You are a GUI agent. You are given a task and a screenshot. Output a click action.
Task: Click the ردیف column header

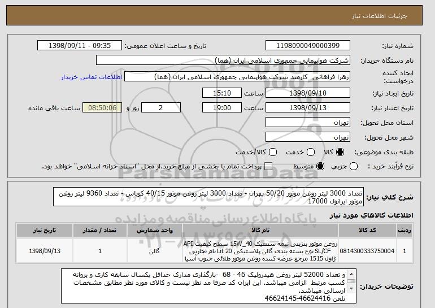coord(404,231)
